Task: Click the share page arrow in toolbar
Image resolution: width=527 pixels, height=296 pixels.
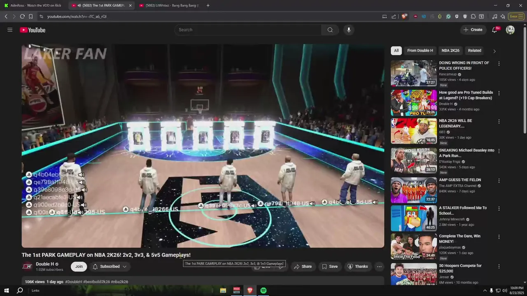Action: (x=394, y=16)
